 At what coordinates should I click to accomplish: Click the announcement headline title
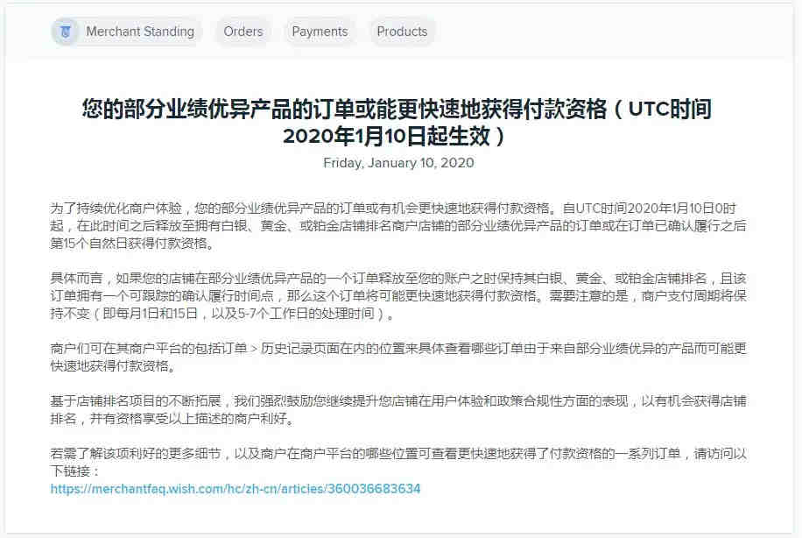[397, 123]
